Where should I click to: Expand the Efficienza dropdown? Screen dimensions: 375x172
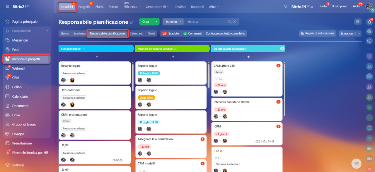(132, 7)
